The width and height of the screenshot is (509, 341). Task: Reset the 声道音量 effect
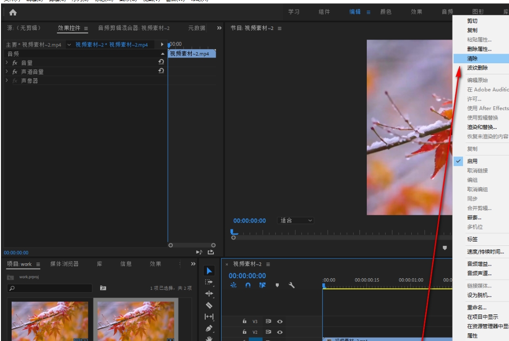pos(161,71)
